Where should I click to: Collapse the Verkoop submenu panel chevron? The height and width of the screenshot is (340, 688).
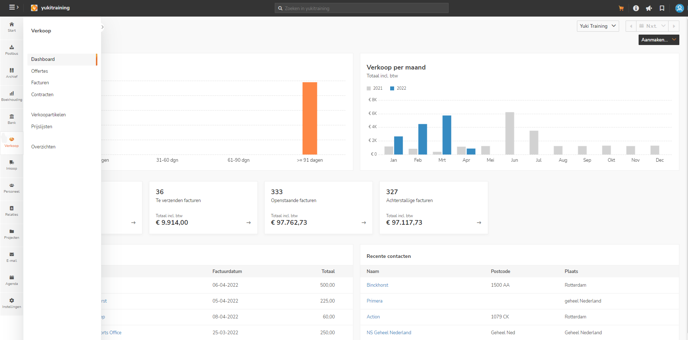(x=102, y=27)
